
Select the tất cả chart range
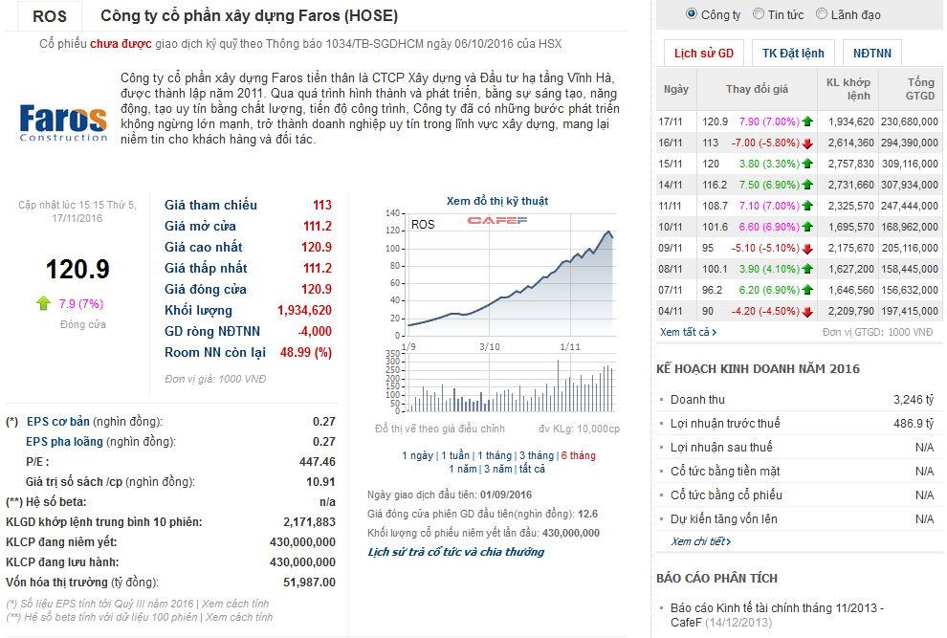(532, 469)
